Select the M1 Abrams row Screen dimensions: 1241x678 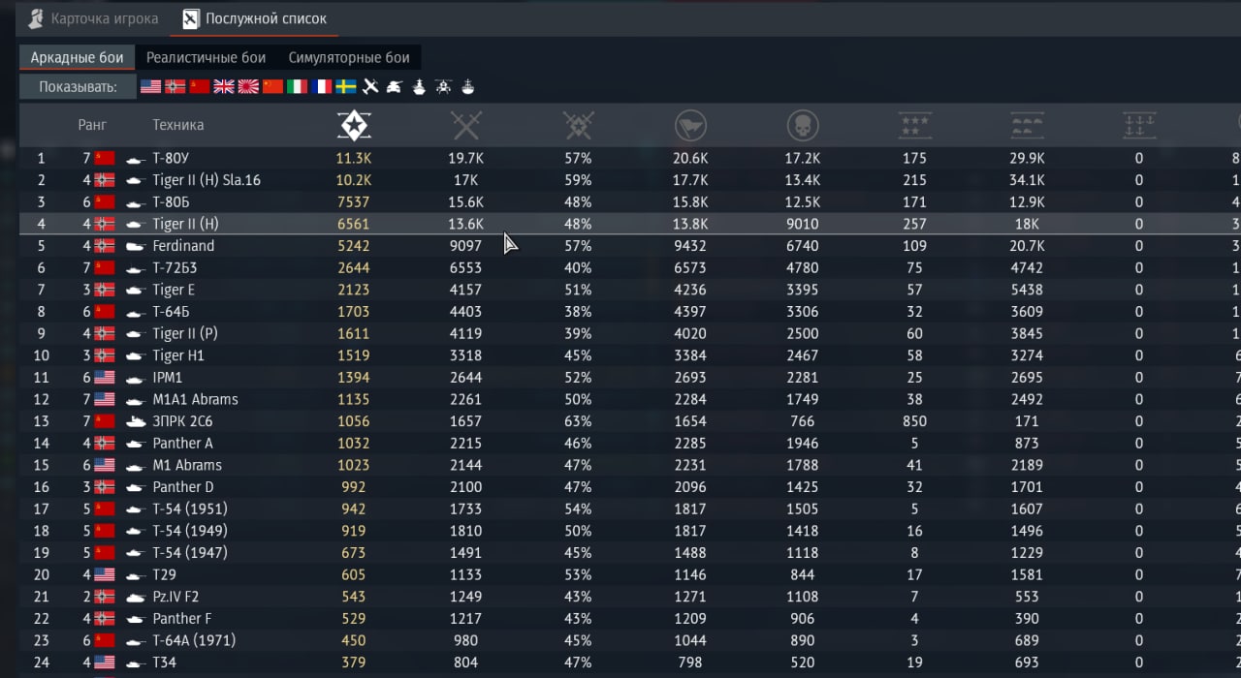pyautogui.click(x=630, y=465)
